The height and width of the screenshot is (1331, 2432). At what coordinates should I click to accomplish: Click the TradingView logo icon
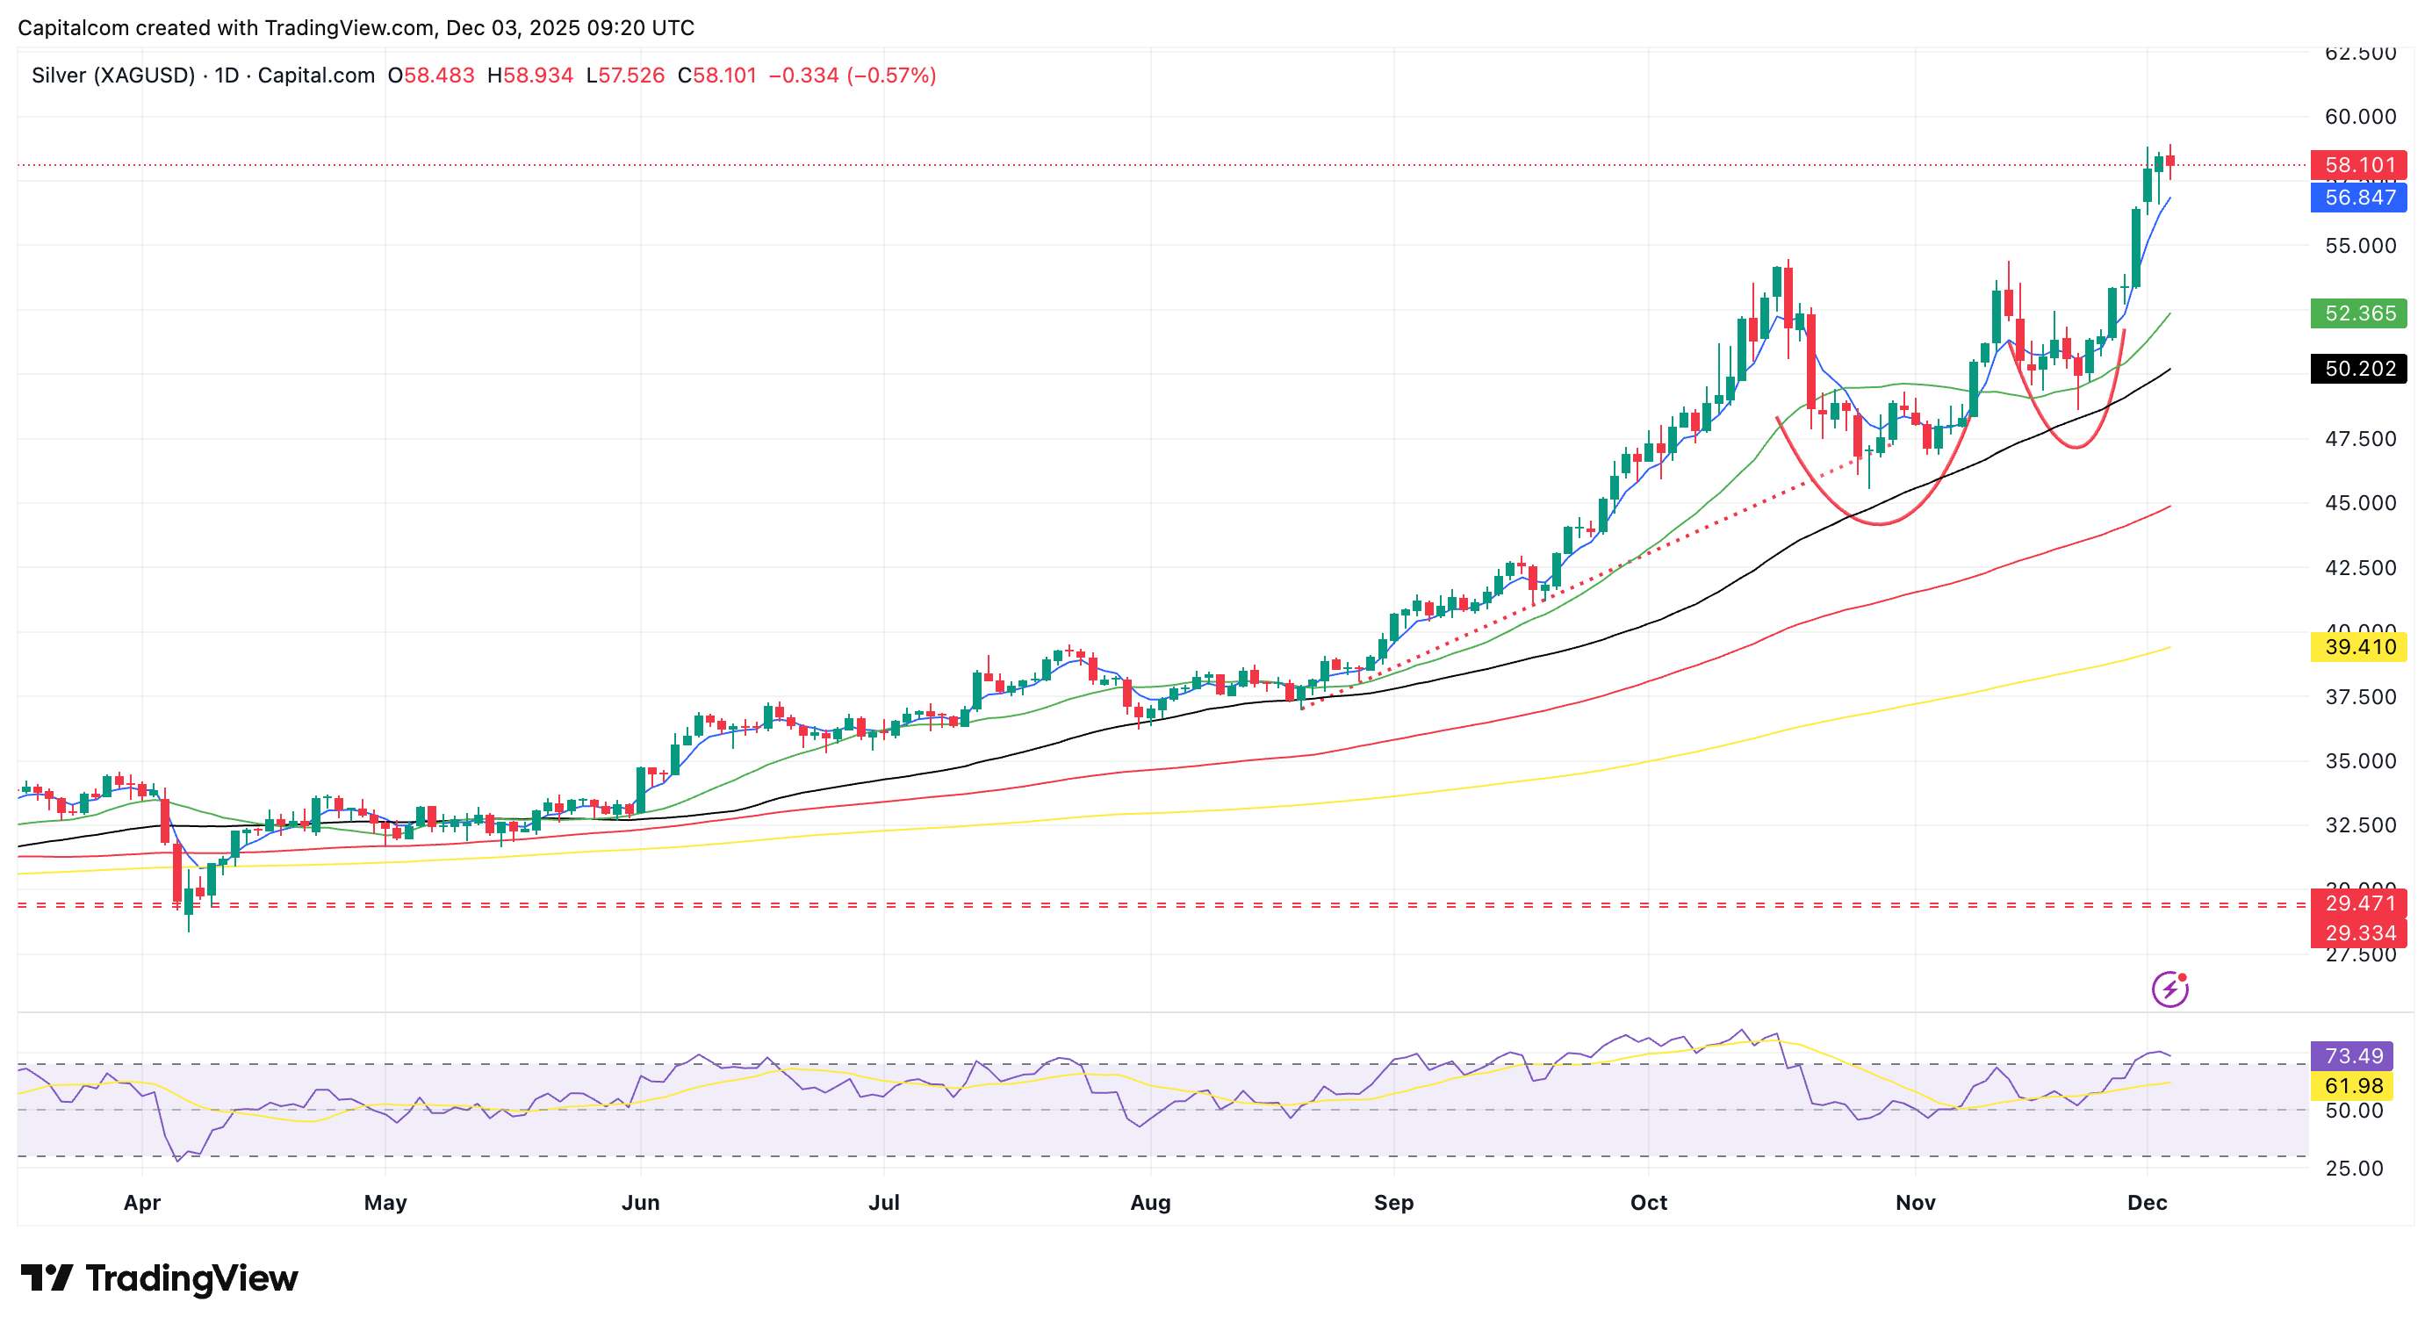pyautogui.click(x=47, y=1278)
